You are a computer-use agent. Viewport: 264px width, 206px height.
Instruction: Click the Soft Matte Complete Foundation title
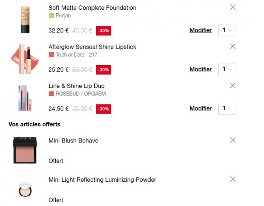(x=92, y=8)
